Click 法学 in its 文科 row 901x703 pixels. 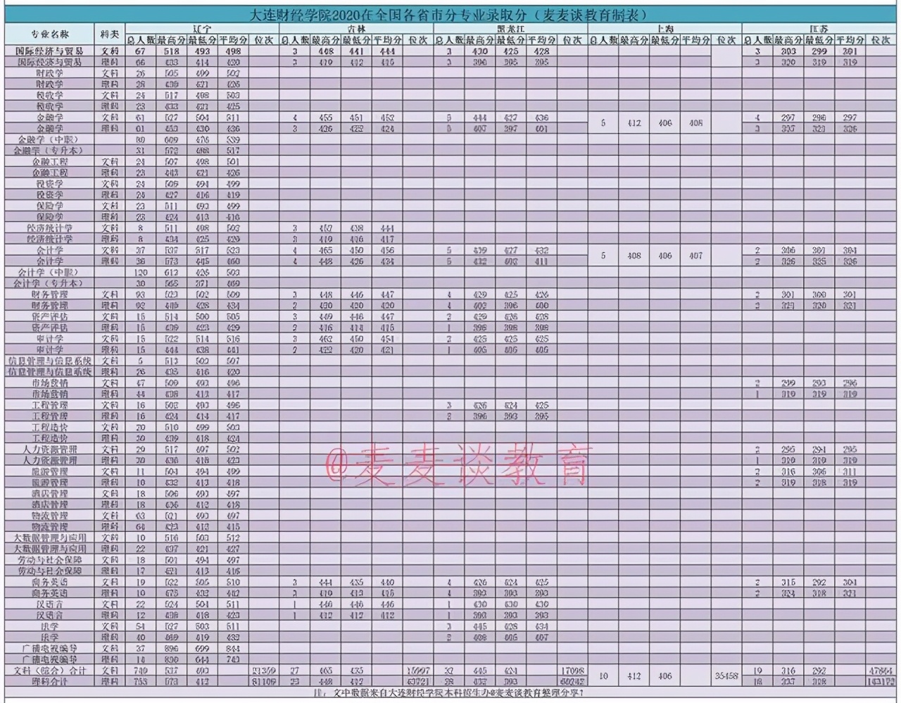tap(50, 626)
